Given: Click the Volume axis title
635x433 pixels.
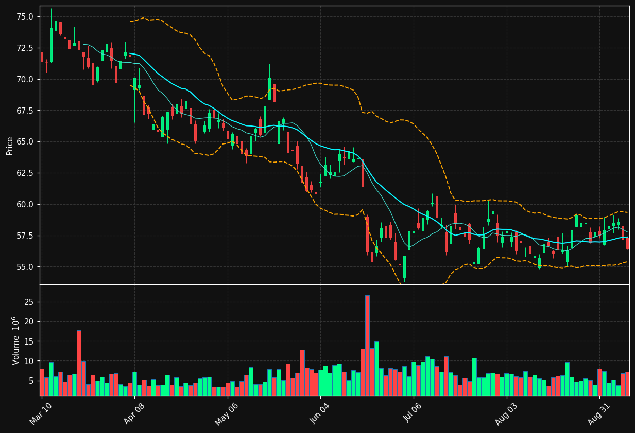Looking at the screenshot, I should [15, 340].
